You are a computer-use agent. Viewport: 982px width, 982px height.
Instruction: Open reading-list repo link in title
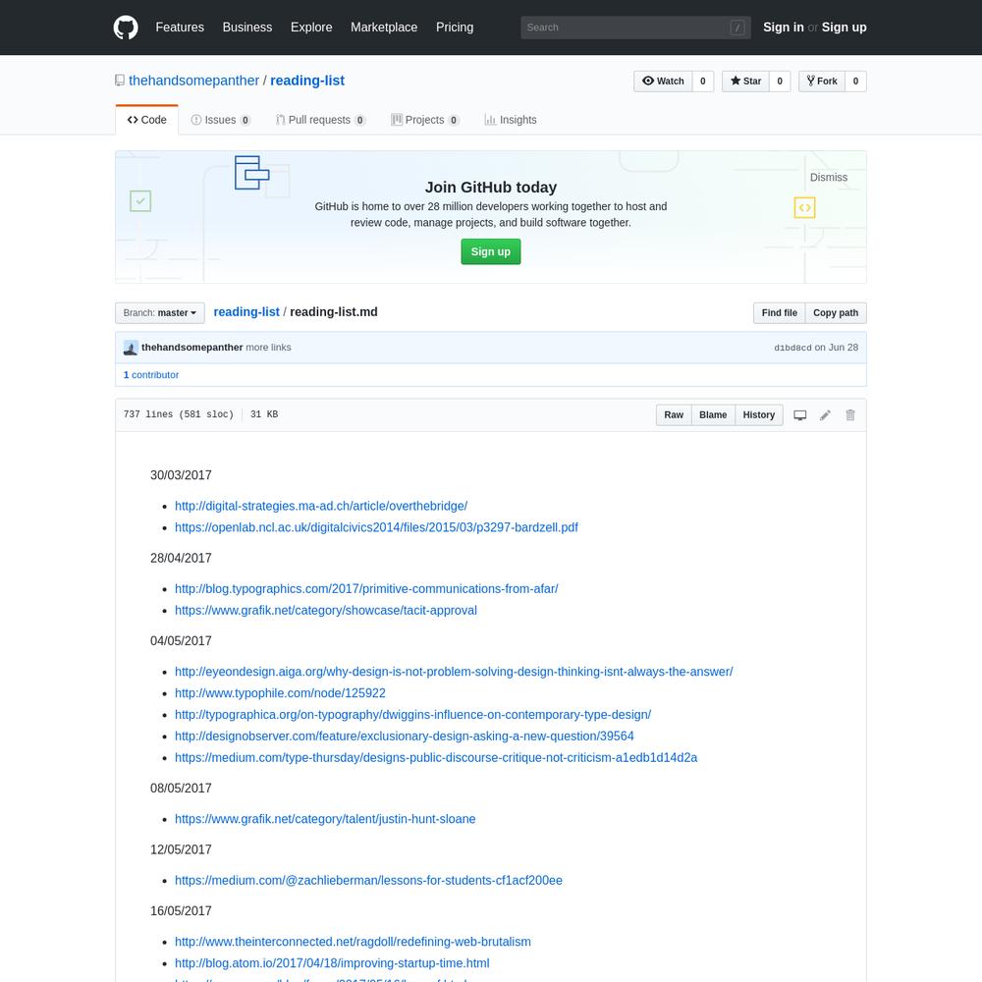pyautogui.click(x=307, y=81)
